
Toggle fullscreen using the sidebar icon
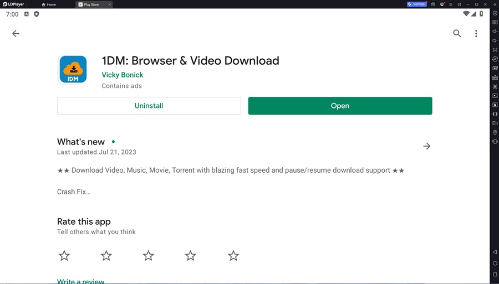pos(495,50)
